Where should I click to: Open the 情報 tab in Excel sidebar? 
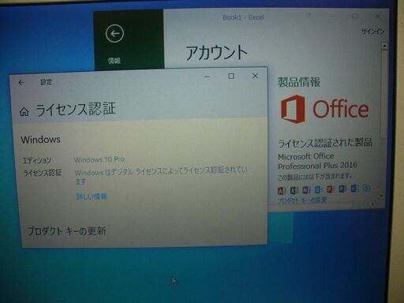coord(114,61)
